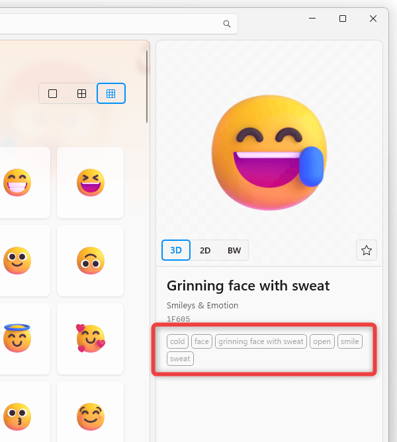
Task: Choose the blushing smiling face emoji
Action: pos(91,417)
